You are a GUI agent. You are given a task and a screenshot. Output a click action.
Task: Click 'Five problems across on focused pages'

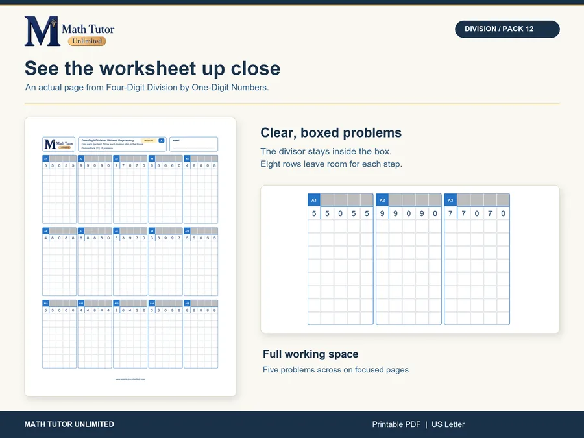coord(335,369)
